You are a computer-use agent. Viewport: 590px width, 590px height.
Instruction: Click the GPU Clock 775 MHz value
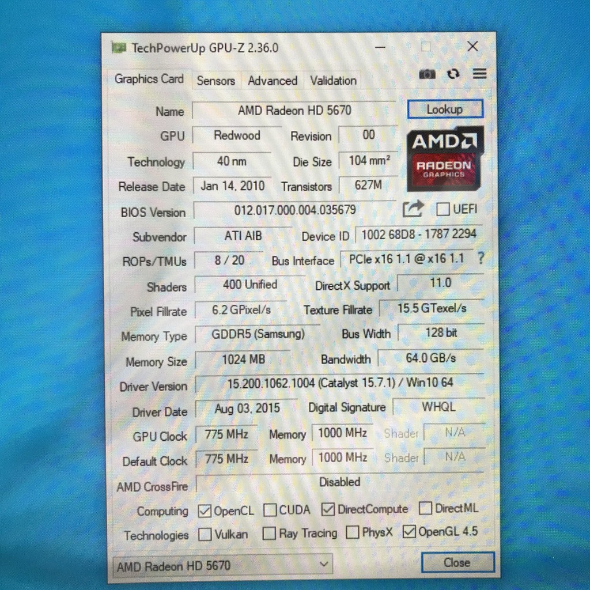pyautogui.click(x=226, y=434)
